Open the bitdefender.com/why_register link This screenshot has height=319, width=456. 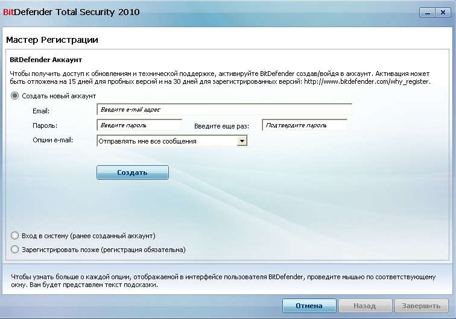[367, 81]
